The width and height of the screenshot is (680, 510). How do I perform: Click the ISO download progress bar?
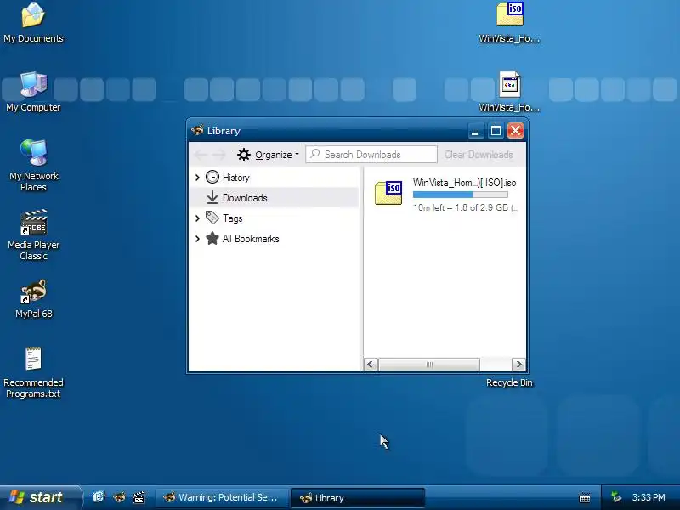pyautogui.click(x=460, y=195)
